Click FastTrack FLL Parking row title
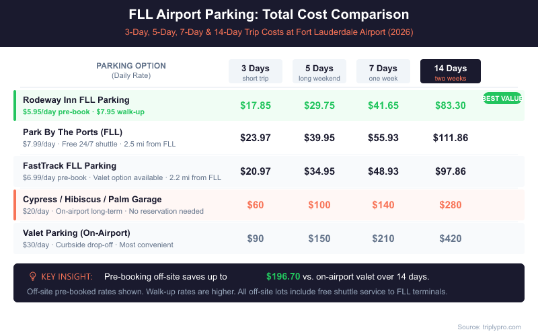 coord(69,165)
